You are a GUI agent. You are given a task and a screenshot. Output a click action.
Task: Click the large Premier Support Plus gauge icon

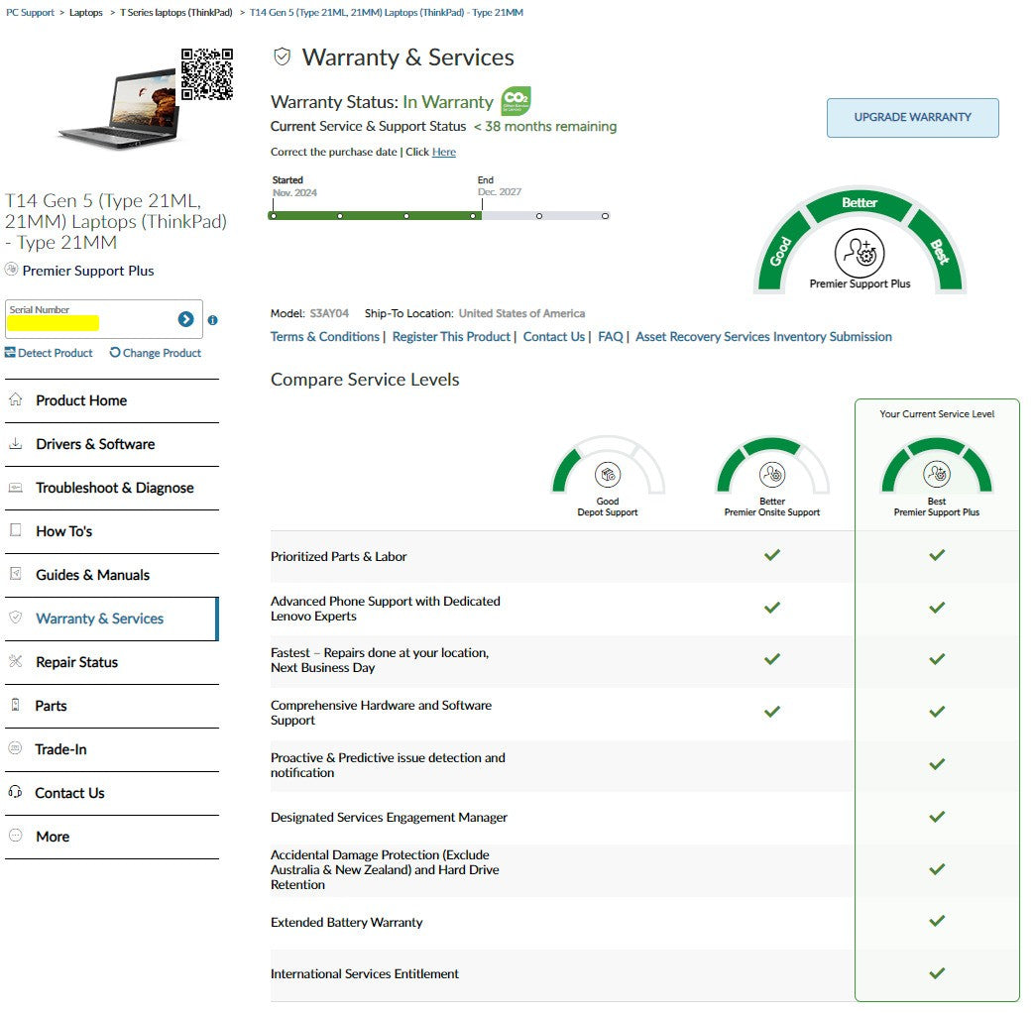tap(860, 253)
